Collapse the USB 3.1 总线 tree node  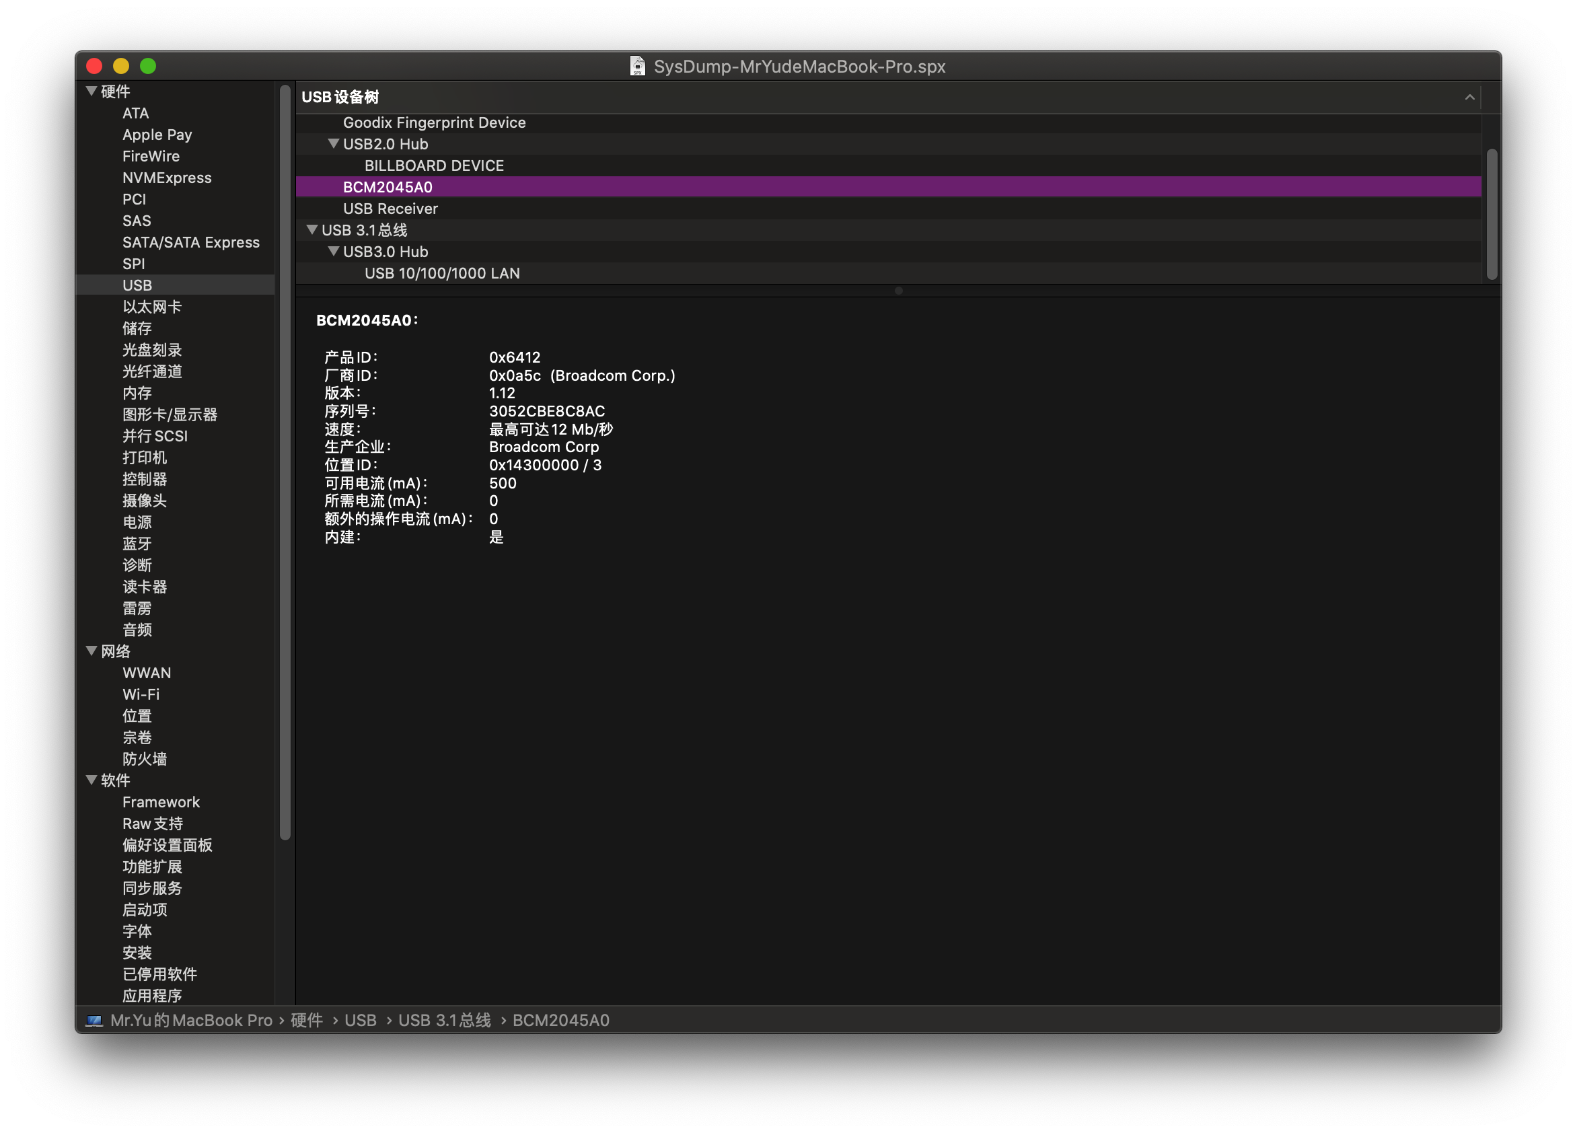pos(312,230)
